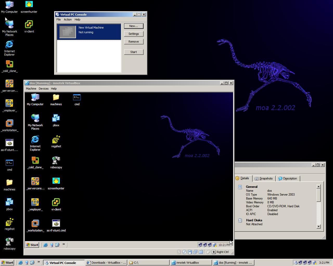Click the network adapter icon in VirtualBox status bar
This screenshot has width=333, height=266.
pos(195,252)
